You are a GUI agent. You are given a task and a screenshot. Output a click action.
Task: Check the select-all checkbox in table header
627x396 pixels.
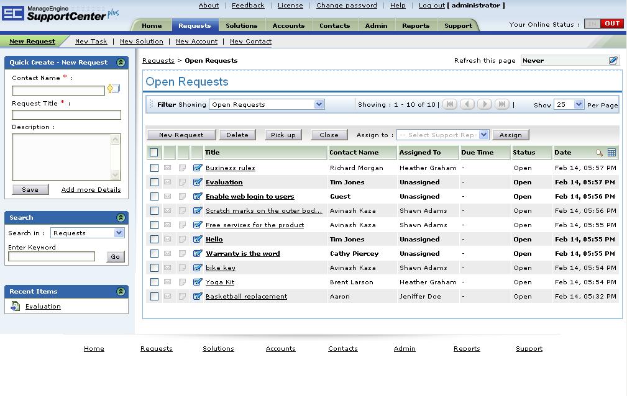153,152
